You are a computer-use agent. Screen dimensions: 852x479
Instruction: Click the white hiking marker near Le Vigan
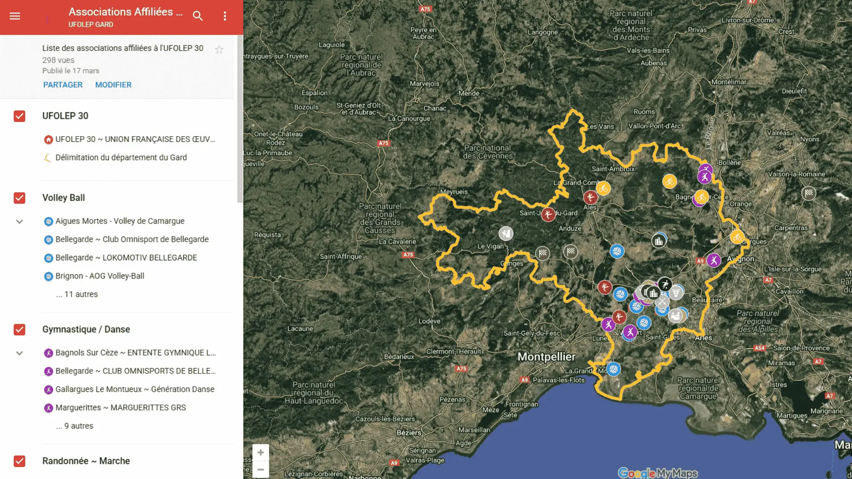(506, 233)
